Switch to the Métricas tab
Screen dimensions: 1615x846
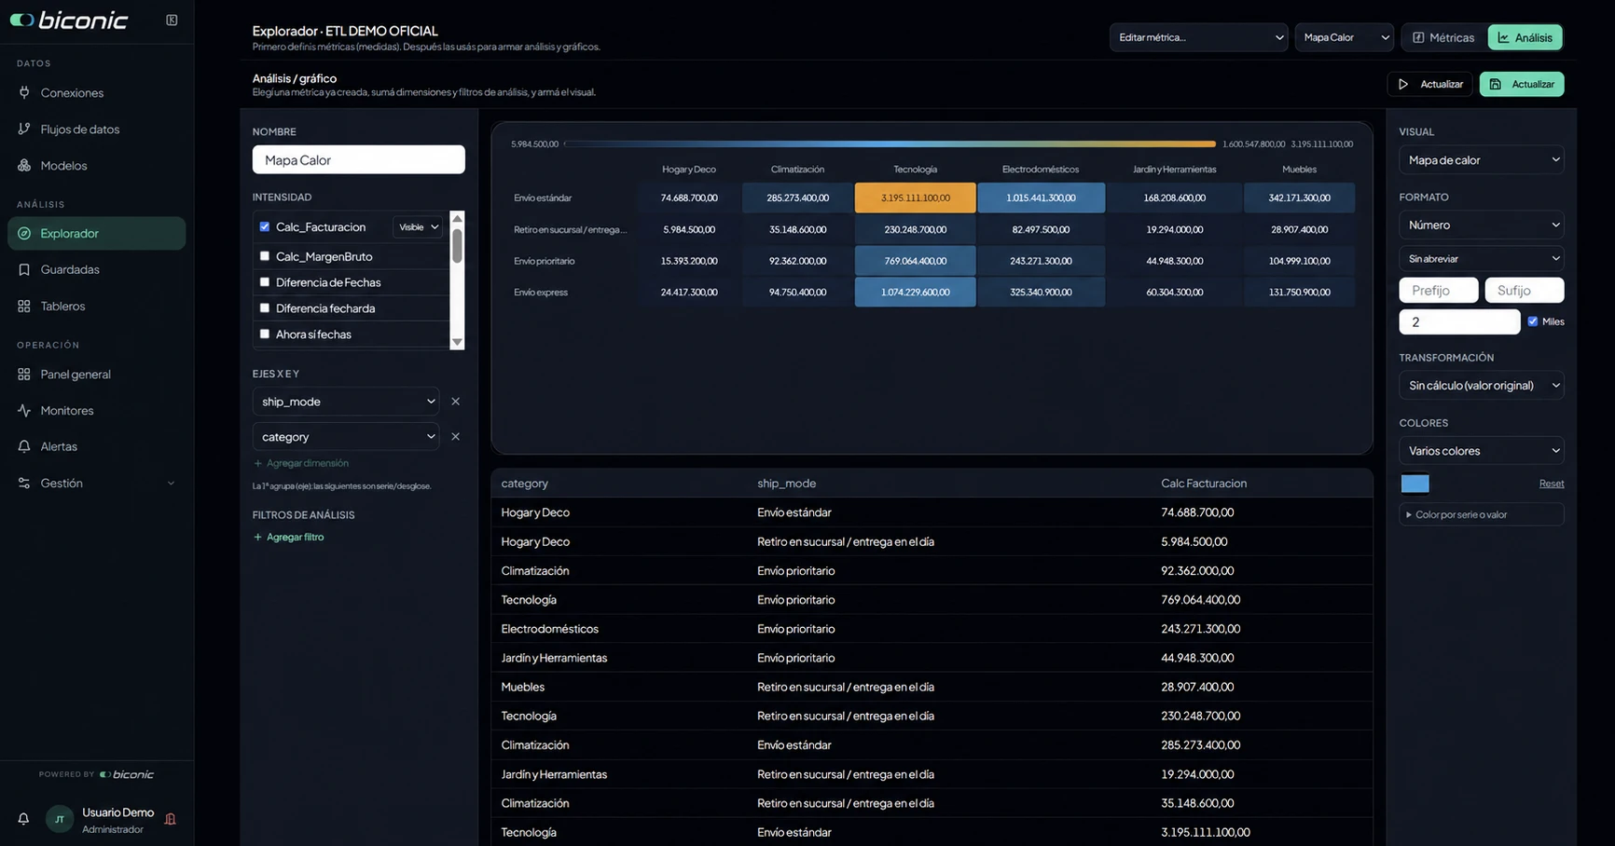1443,37
